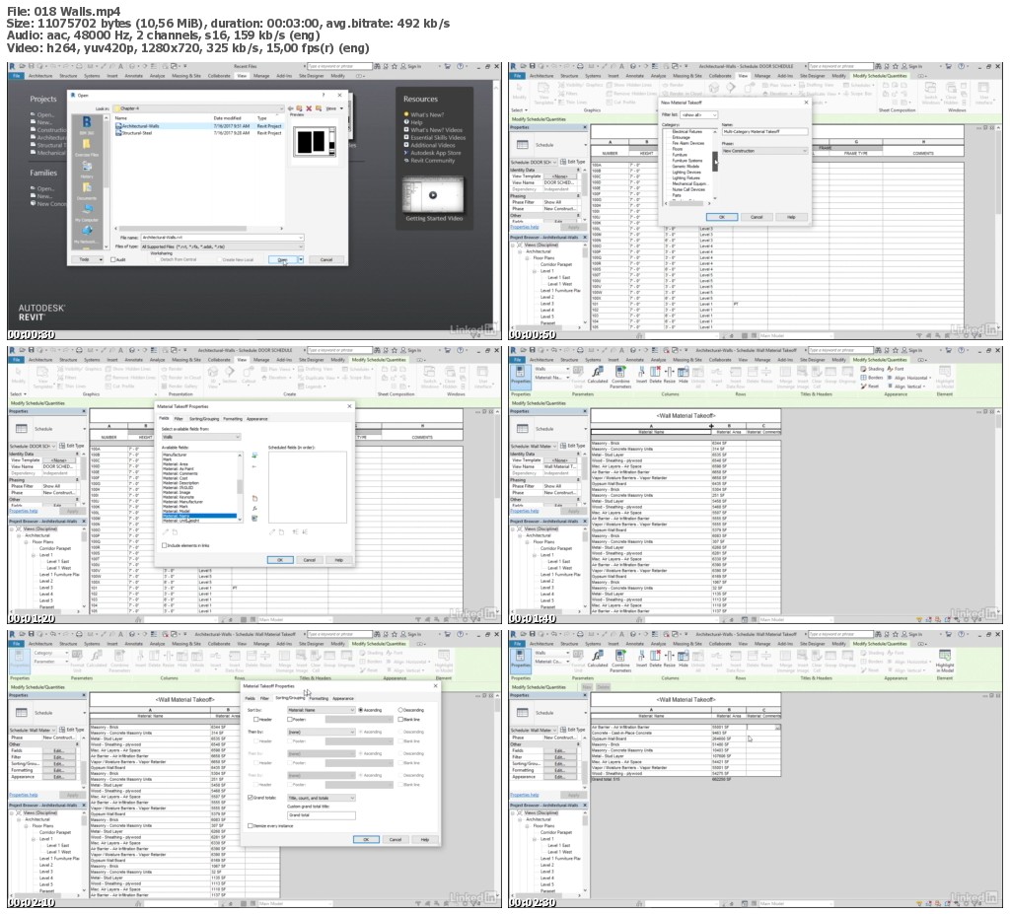Select Descending radio on Sort by row
The width and height of the screenshot is (1010, 914).
tap(400, 710)
